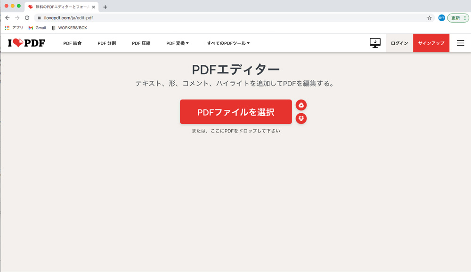Open PDF 圧縮 menu item
Viewport: 471px width, 272px height.
click(141, 43)
